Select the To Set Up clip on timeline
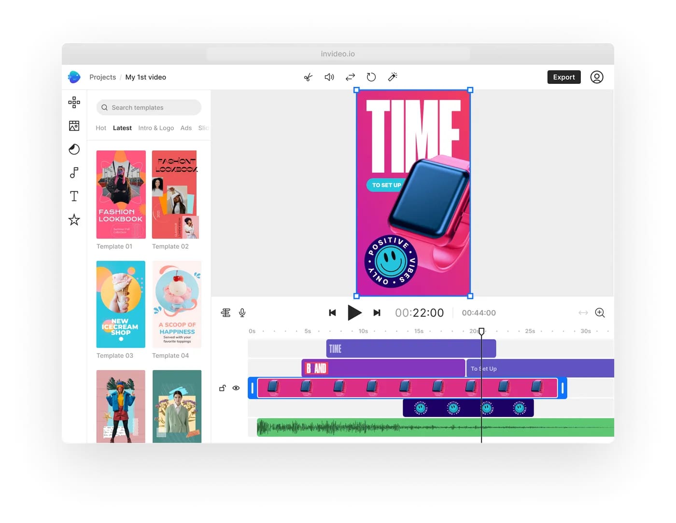Image resolution: width=676 pixels, height=523 pixels. click(x=540, y=368)
